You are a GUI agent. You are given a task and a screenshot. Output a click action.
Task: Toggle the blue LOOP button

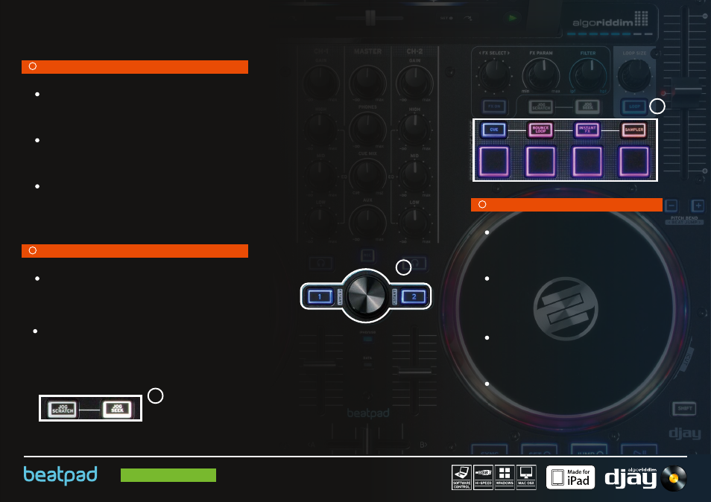[x=634, y=107]
